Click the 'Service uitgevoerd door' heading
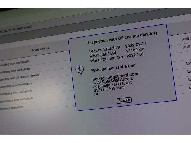 coord(115,76)
